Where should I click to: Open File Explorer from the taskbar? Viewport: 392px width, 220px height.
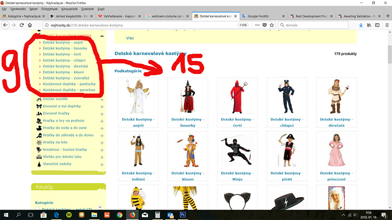coord(94,215)
